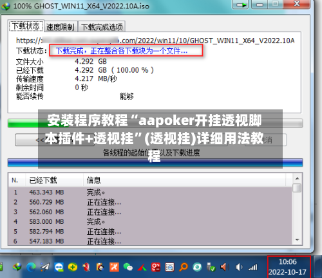Click 完成。 in thread row 4
The image size is (322, 278).
[96, 222]
